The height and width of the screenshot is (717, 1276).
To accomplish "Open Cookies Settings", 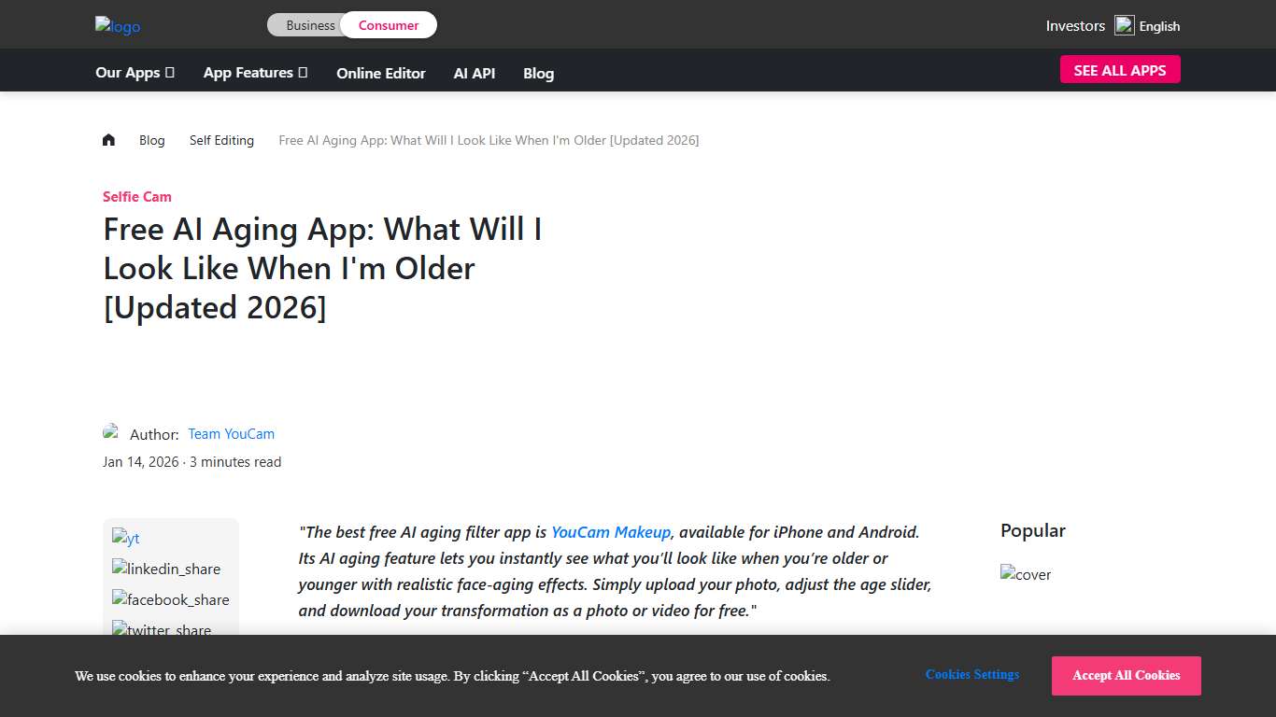I will point(971,674).
